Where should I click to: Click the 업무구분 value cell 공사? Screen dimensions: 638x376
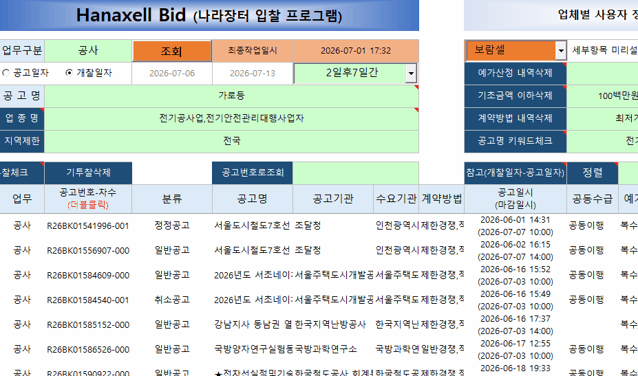point(88,51)
